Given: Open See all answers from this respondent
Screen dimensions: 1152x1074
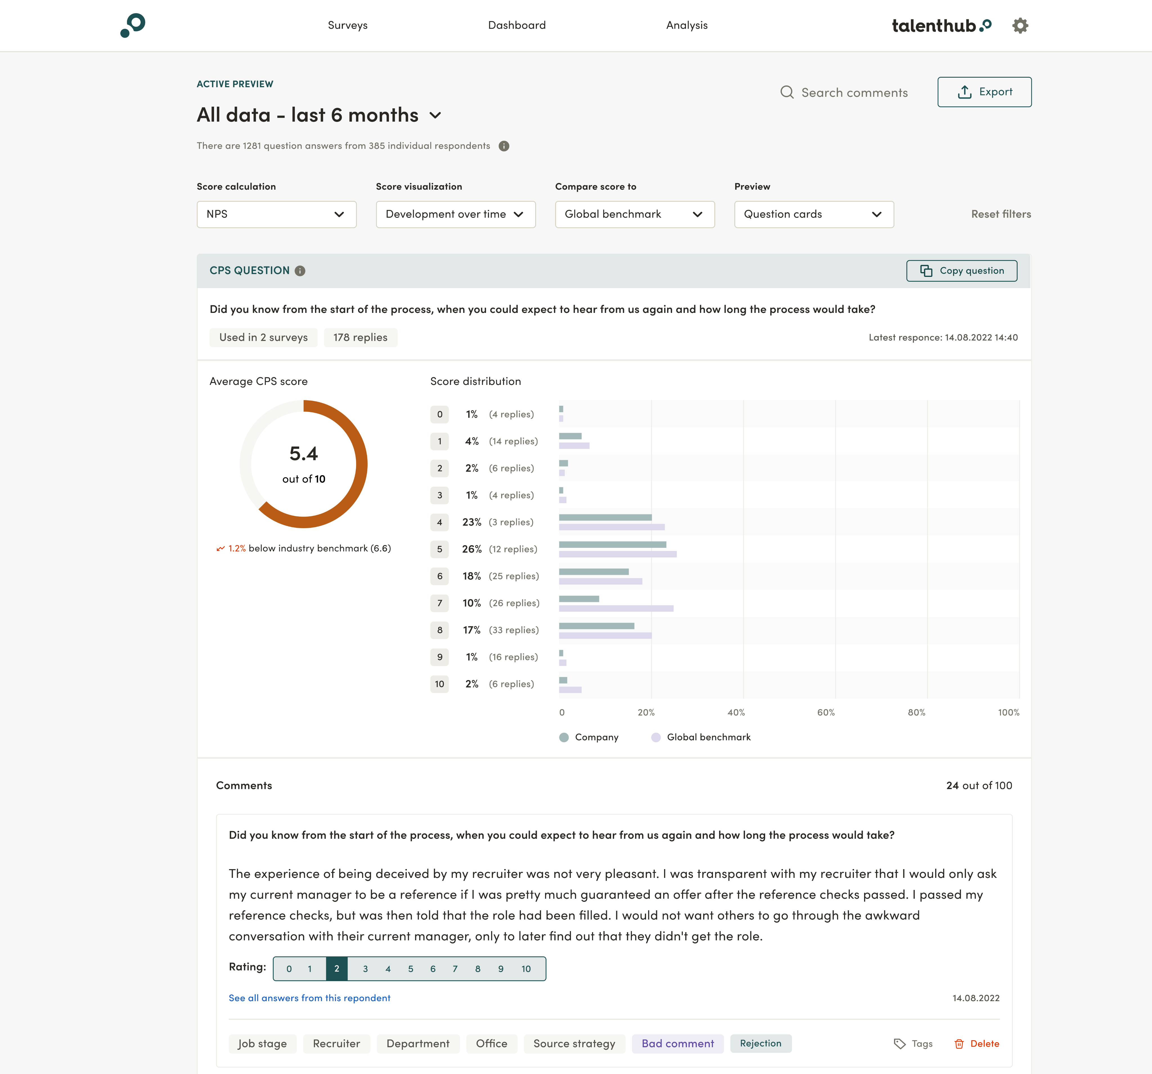Looking at the screenshot, I should tap(309, 997).
